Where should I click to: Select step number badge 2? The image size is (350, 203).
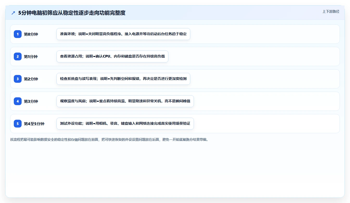click(x=18, y=56)
